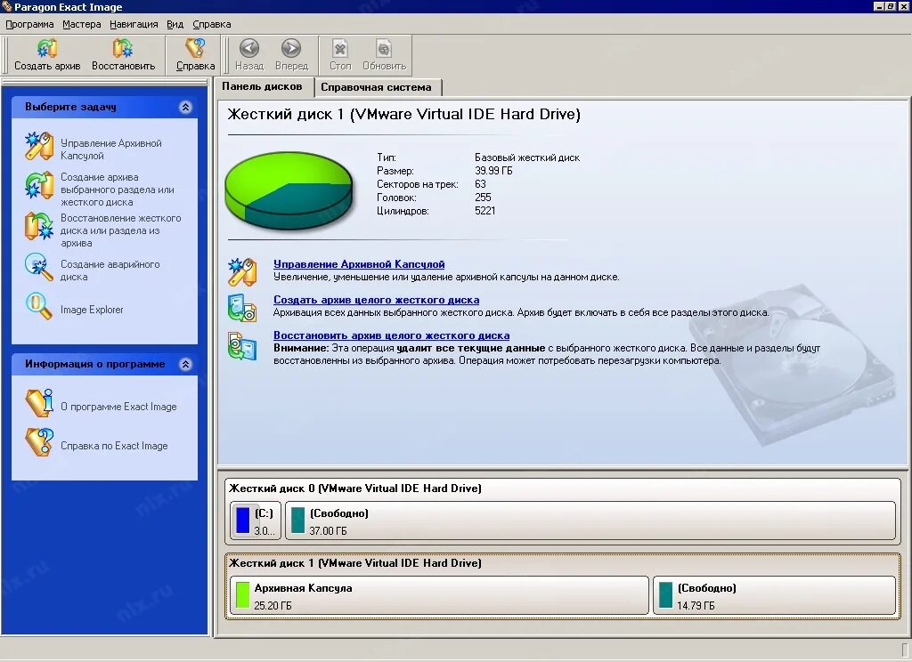Image resolution: width=912 pixels, height=662 pixels.
Task: Open the Программа menu
Action: tap(29, 24)
